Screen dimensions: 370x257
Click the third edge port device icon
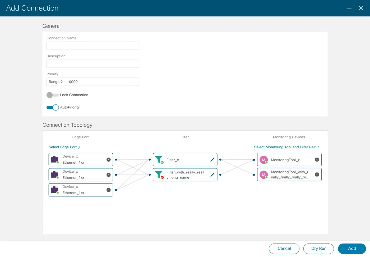[54, 190]
